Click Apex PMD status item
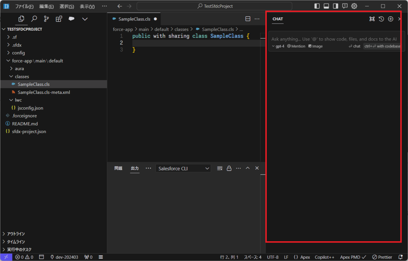Image resolution: width=408 pixels, height=261 pixels. (x=353, y=257)
